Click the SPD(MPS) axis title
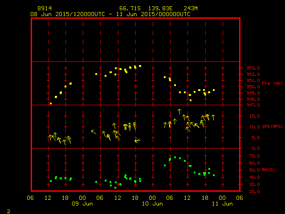 click(272, 126)
